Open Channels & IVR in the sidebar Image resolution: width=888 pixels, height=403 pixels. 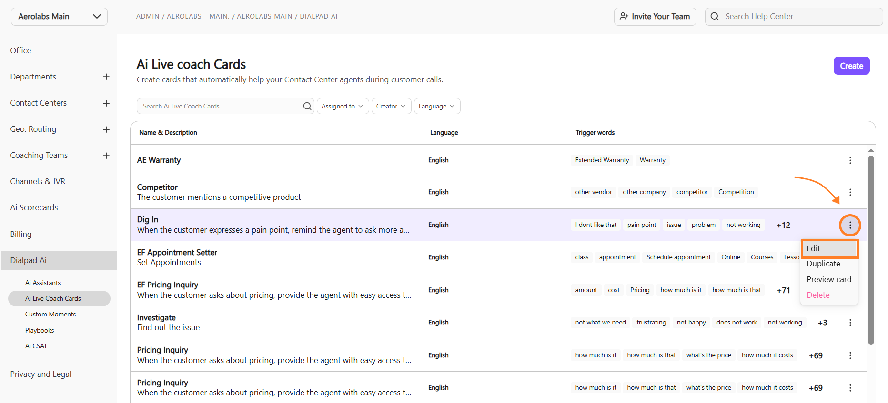pyautogui.click(x=38, y=181)
